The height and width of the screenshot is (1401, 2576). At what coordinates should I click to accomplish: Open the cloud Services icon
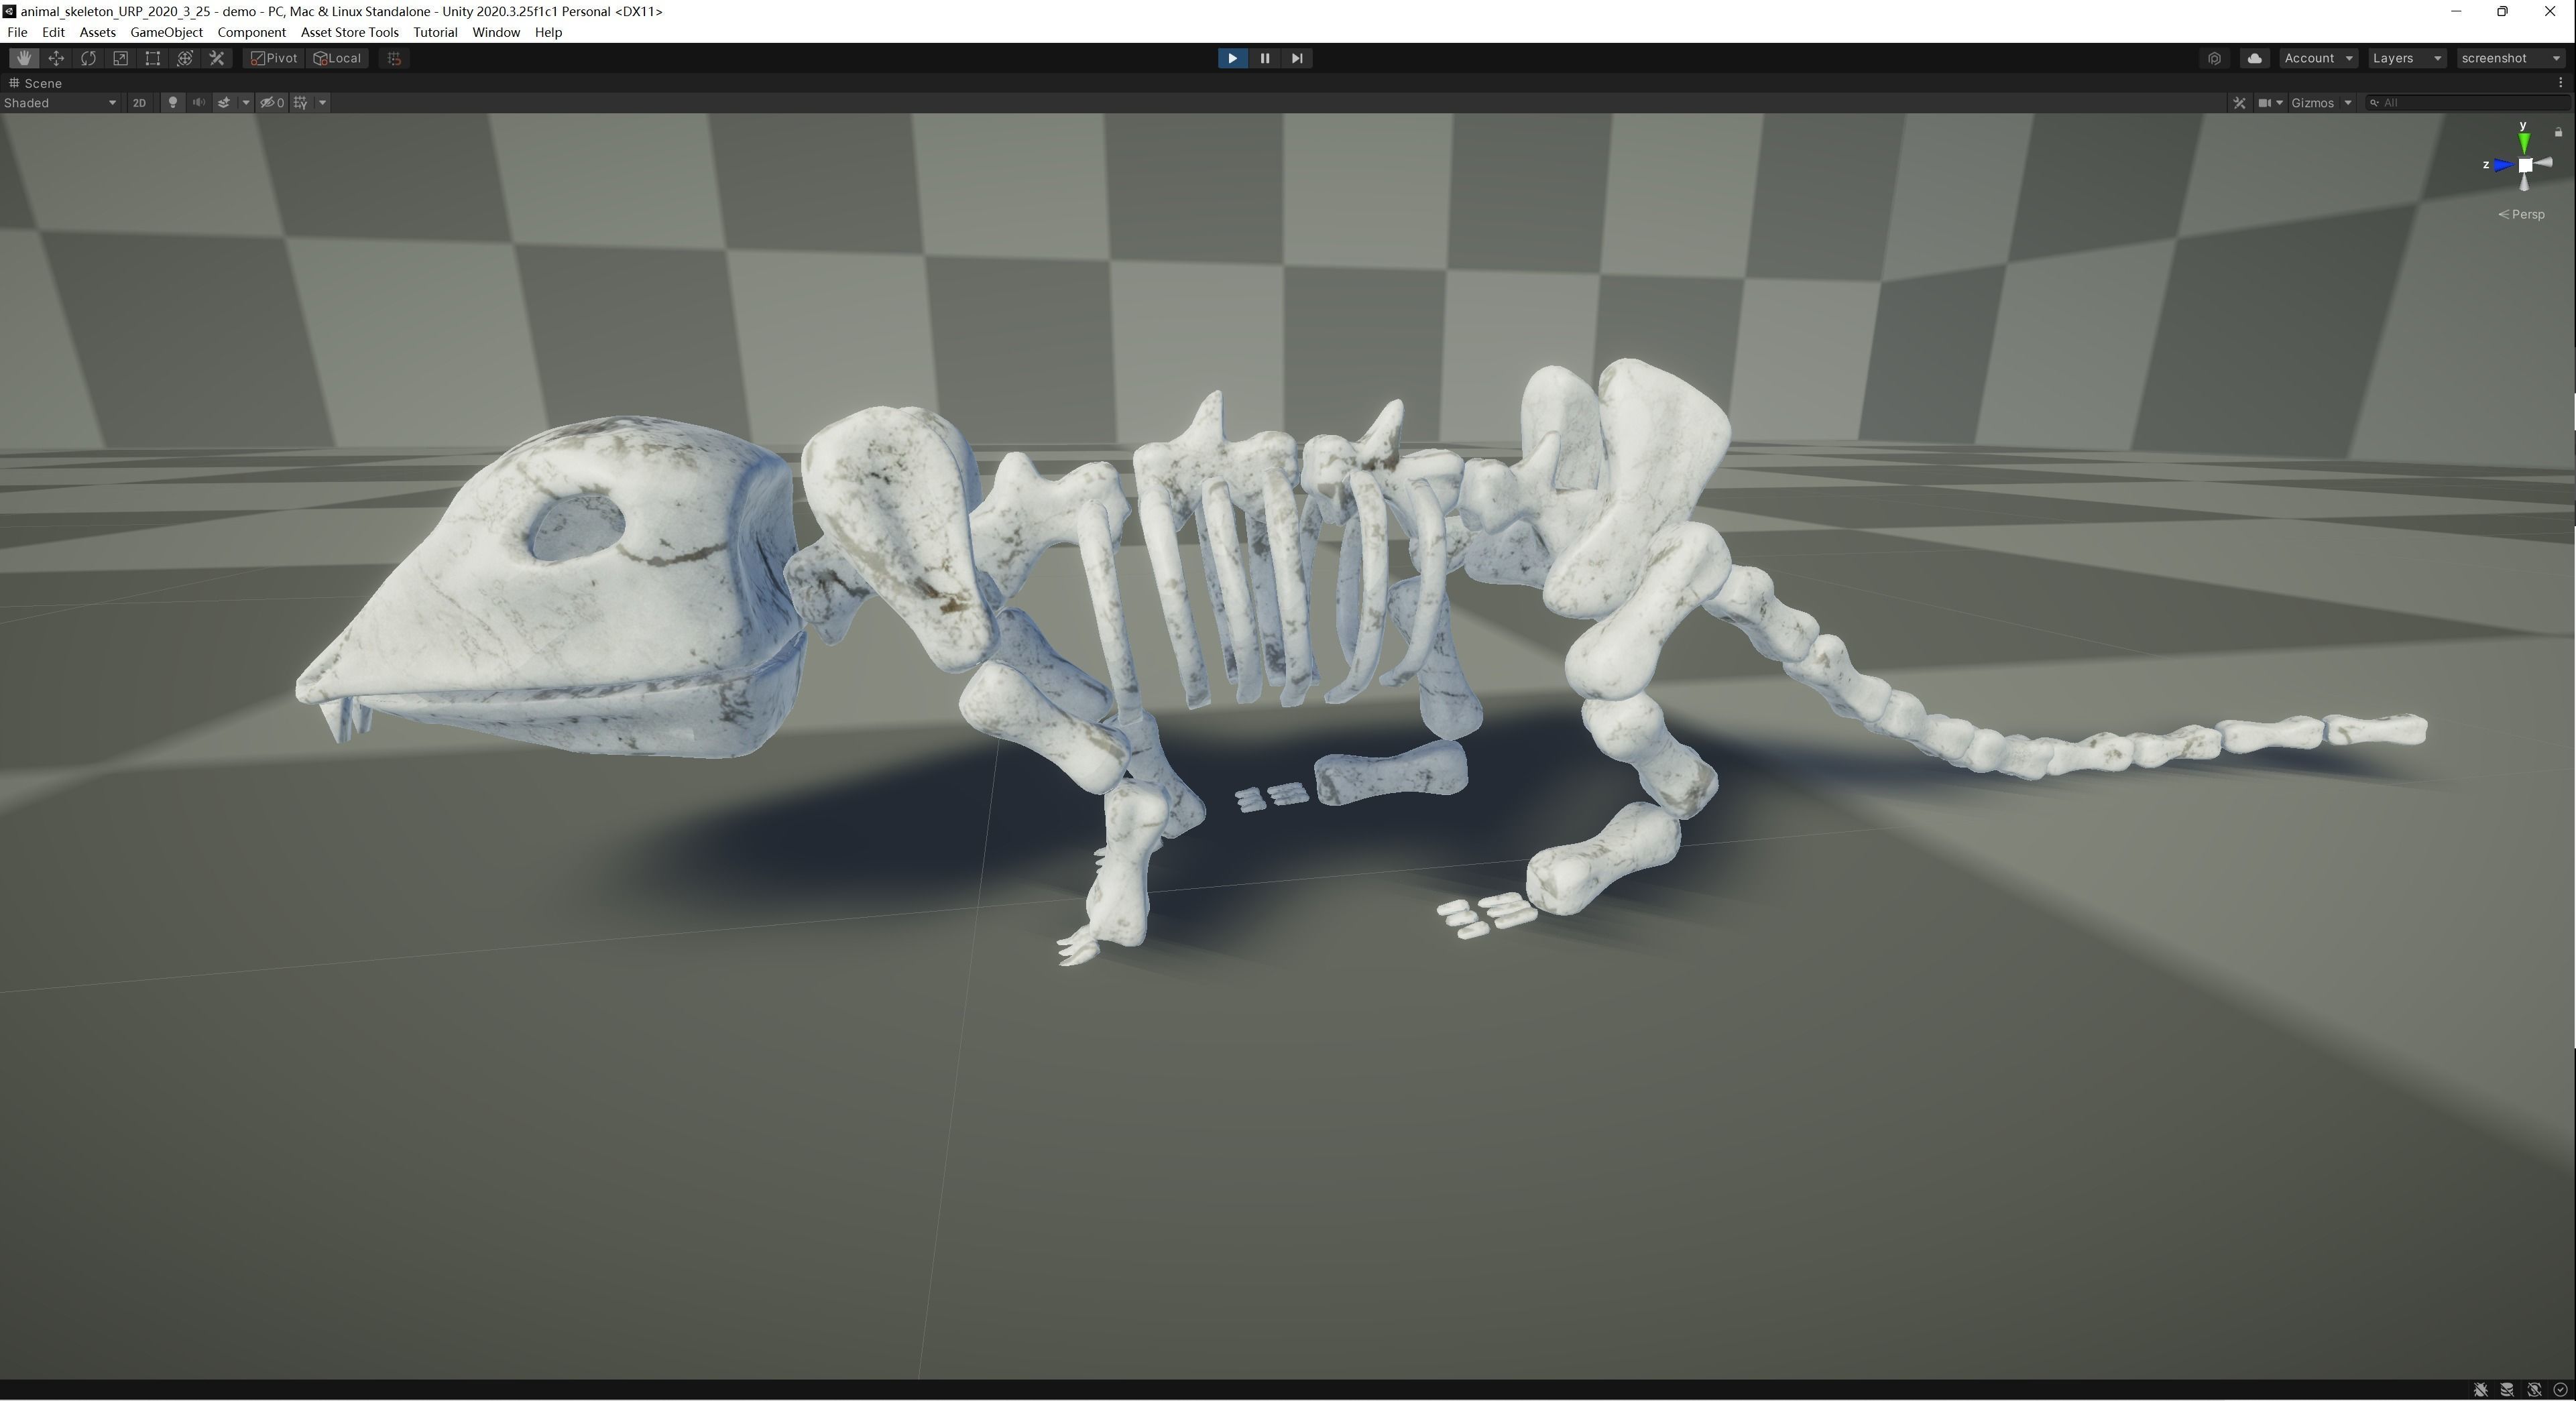(2254, 58)
